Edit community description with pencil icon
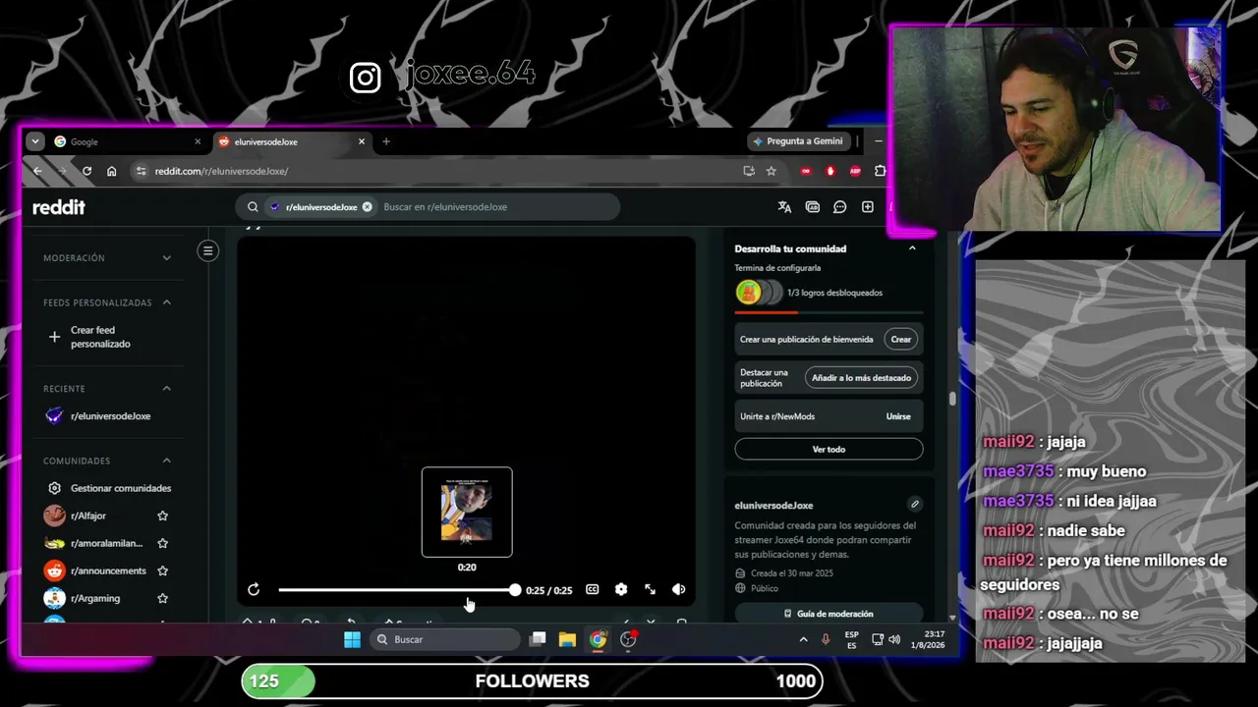 point(914,505)
